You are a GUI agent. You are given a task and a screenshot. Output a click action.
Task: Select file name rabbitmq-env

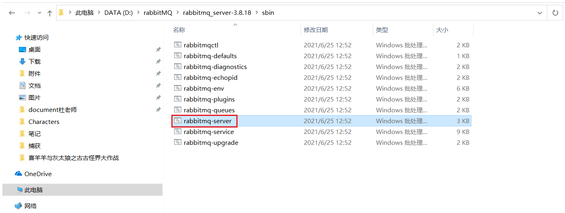pyautogui.click(x=204, y=88)
